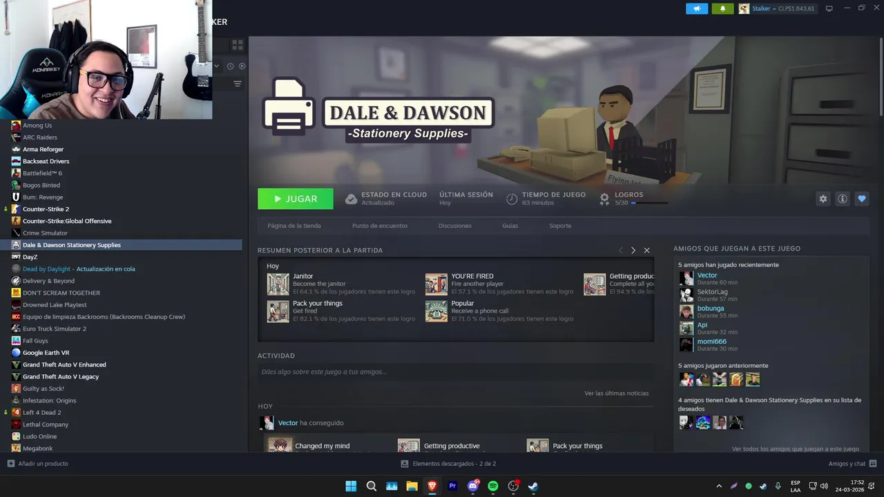Switch the library to grid view icon
The image size is (884, 497).
tap(238, 45)
